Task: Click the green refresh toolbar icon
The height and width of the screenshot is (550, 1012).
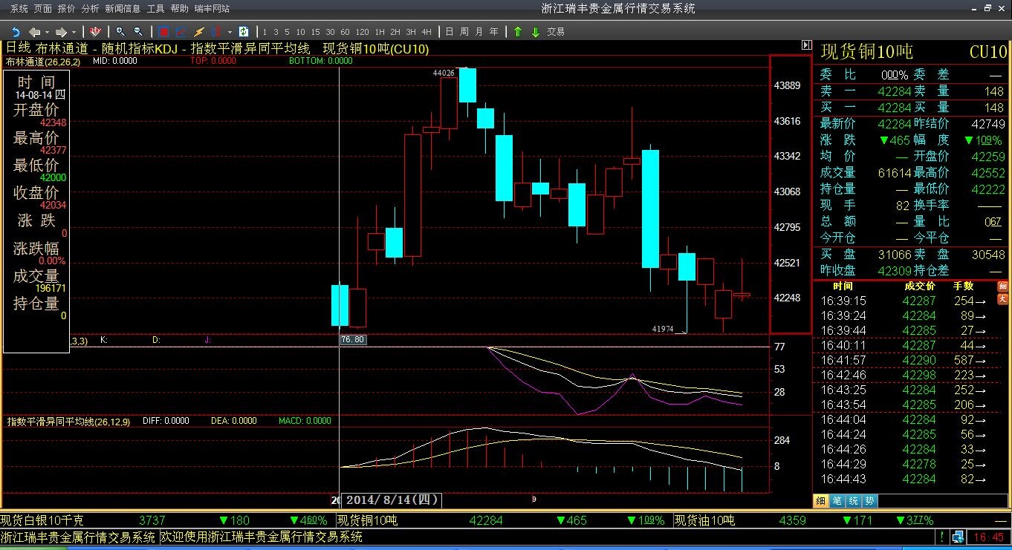Action: tap(243, 32)
